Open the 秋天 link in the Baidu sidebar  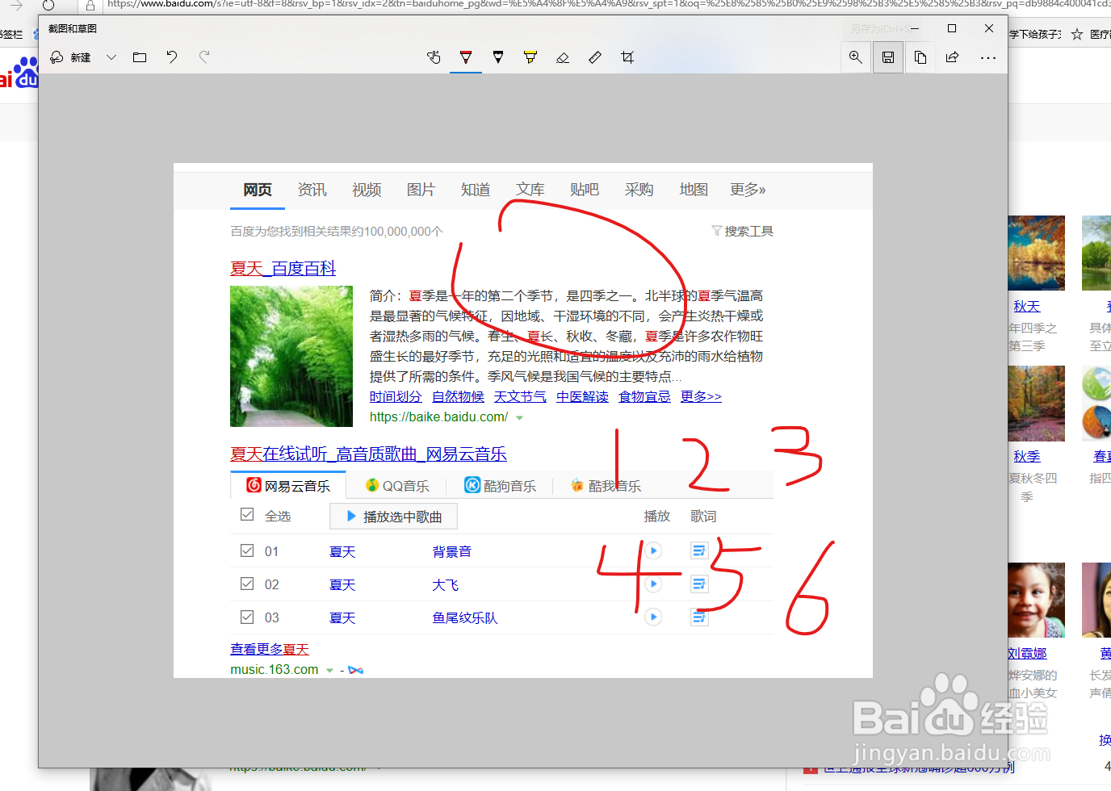pyautogui.click(x=1027, y=307)
